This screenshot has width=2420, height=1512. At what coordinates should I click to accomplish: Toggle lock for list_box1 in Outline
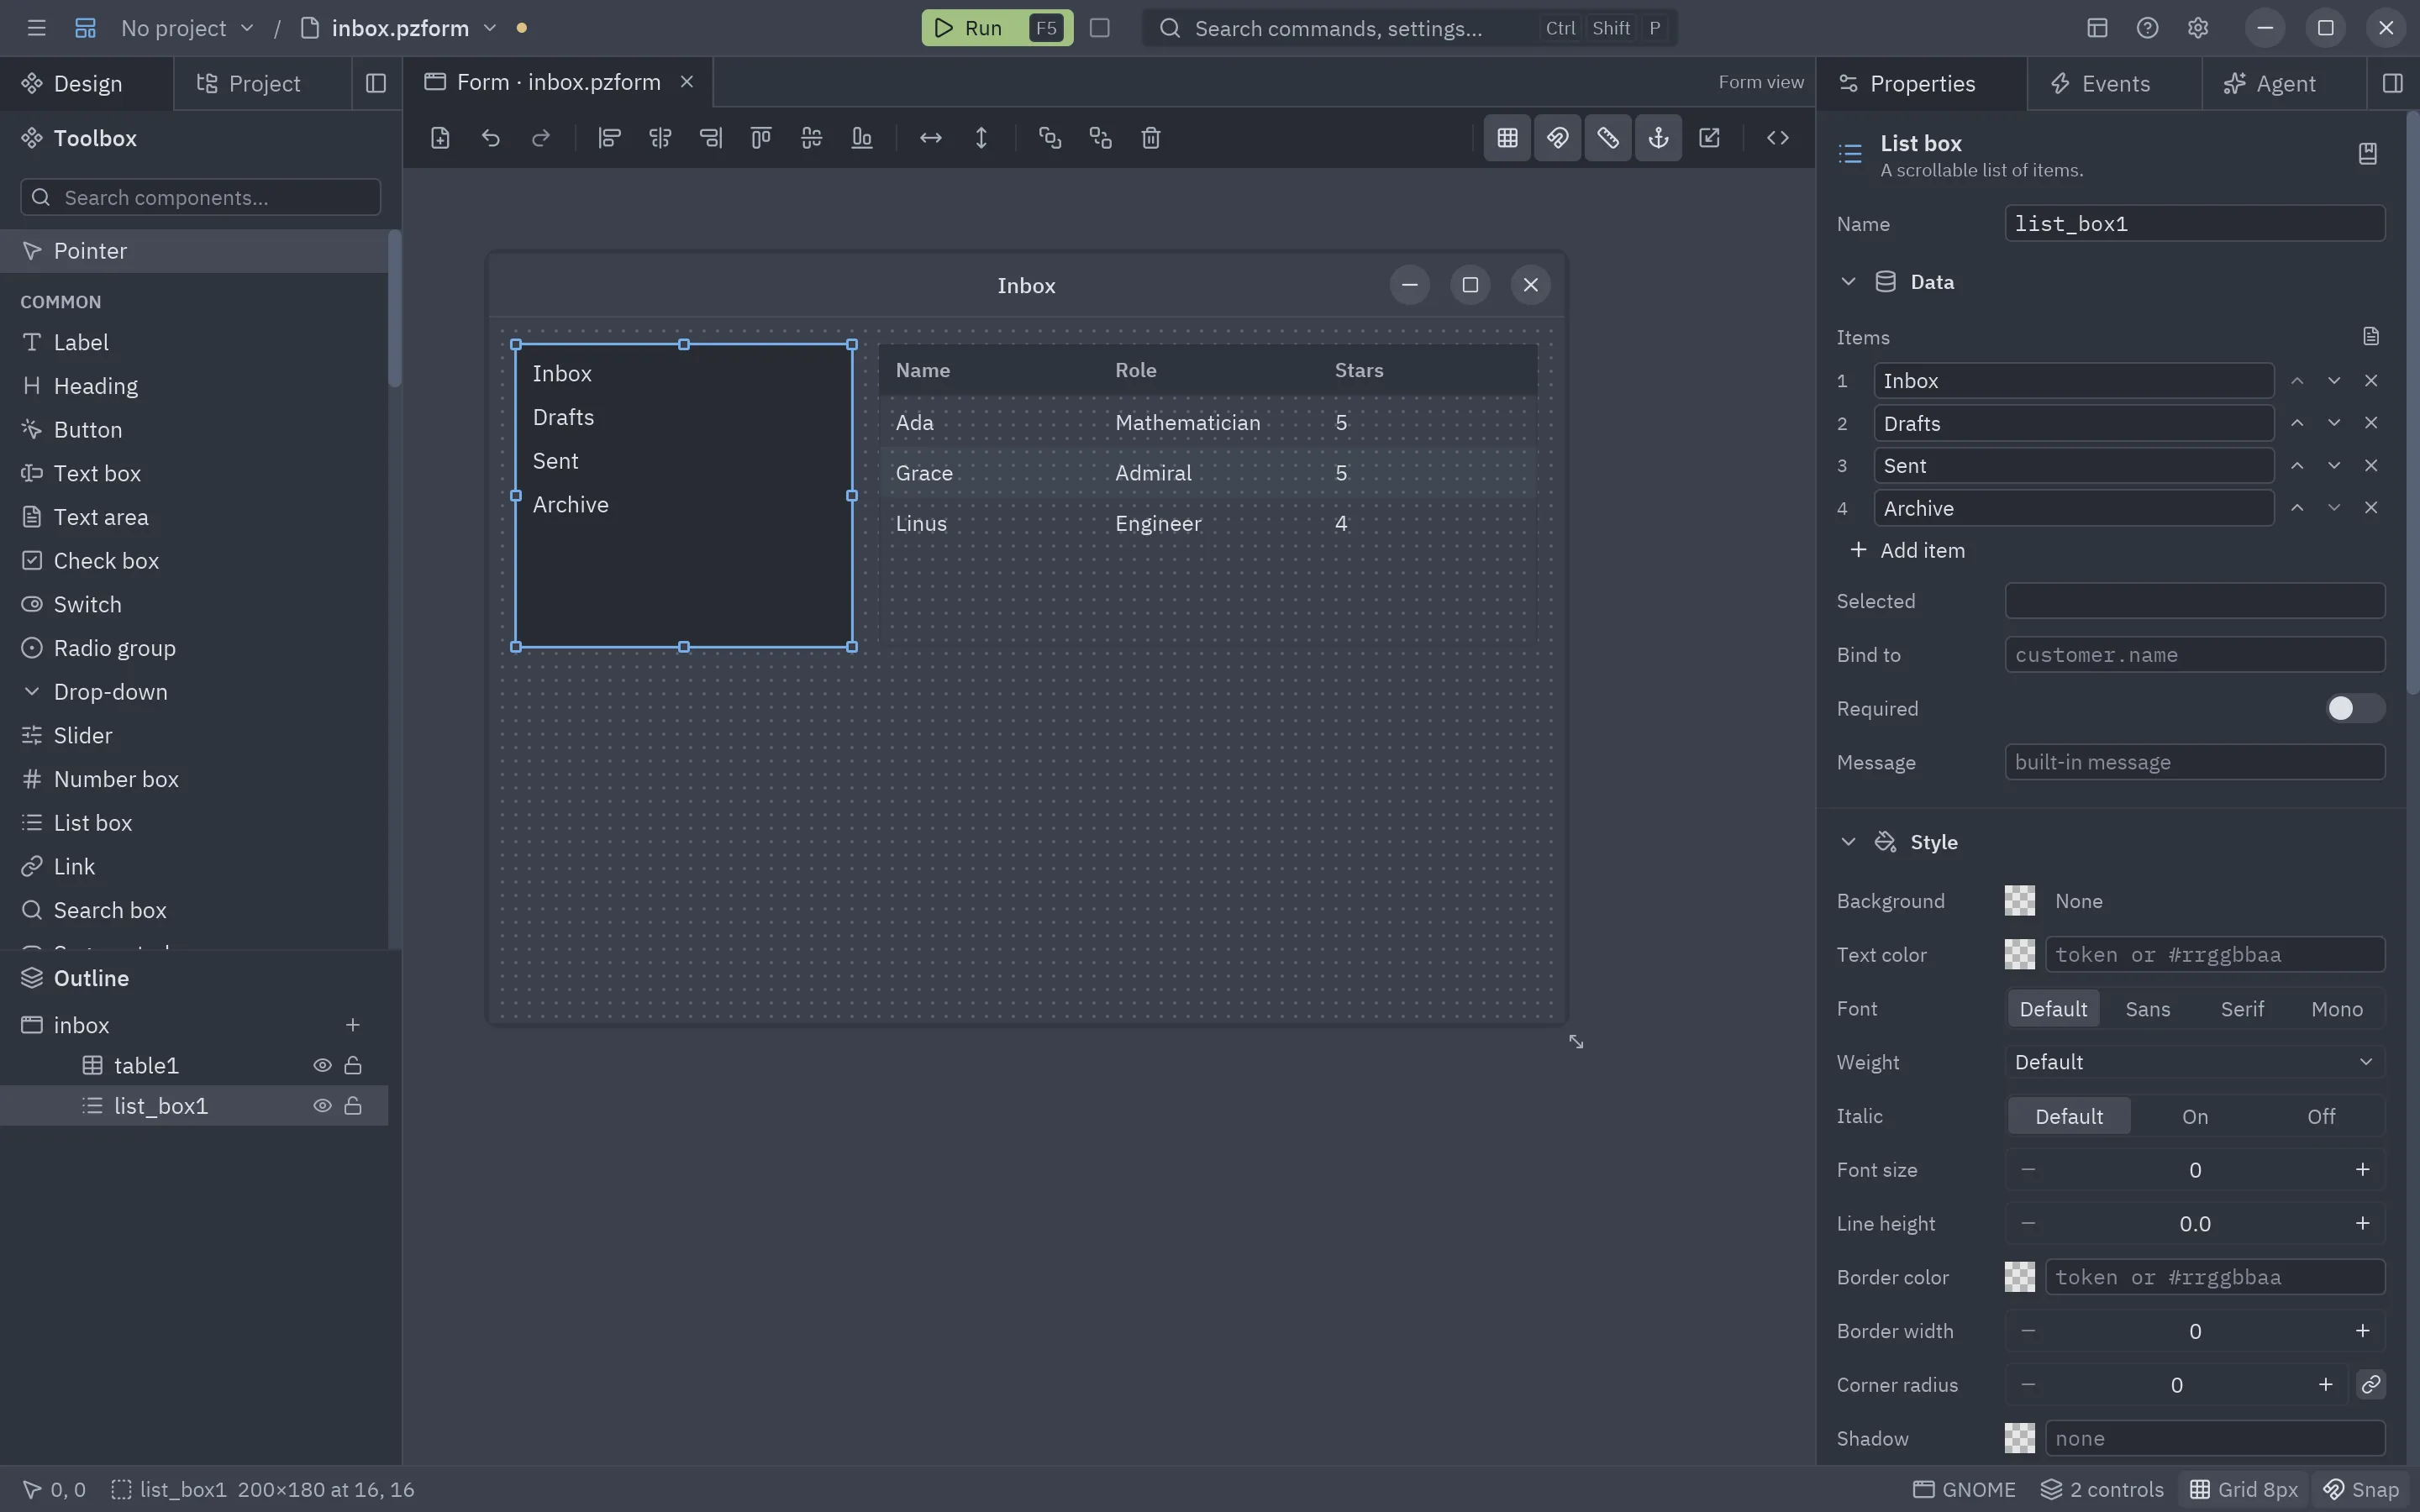coord(352,1105)
